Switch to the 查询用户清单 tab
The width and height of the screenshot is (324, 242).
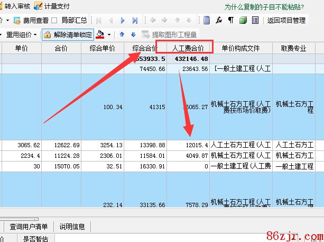29,227
